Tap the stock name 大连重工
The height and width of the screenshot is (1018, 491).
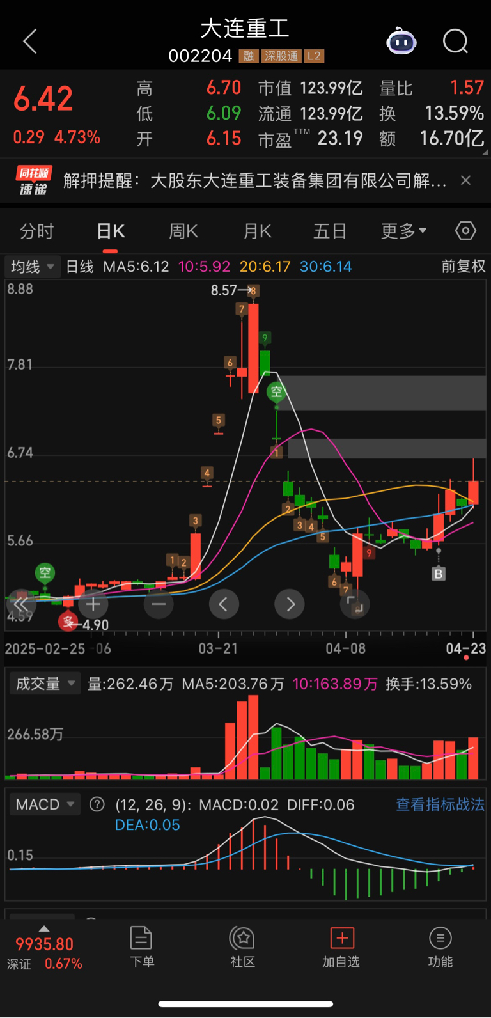point(245,28)
